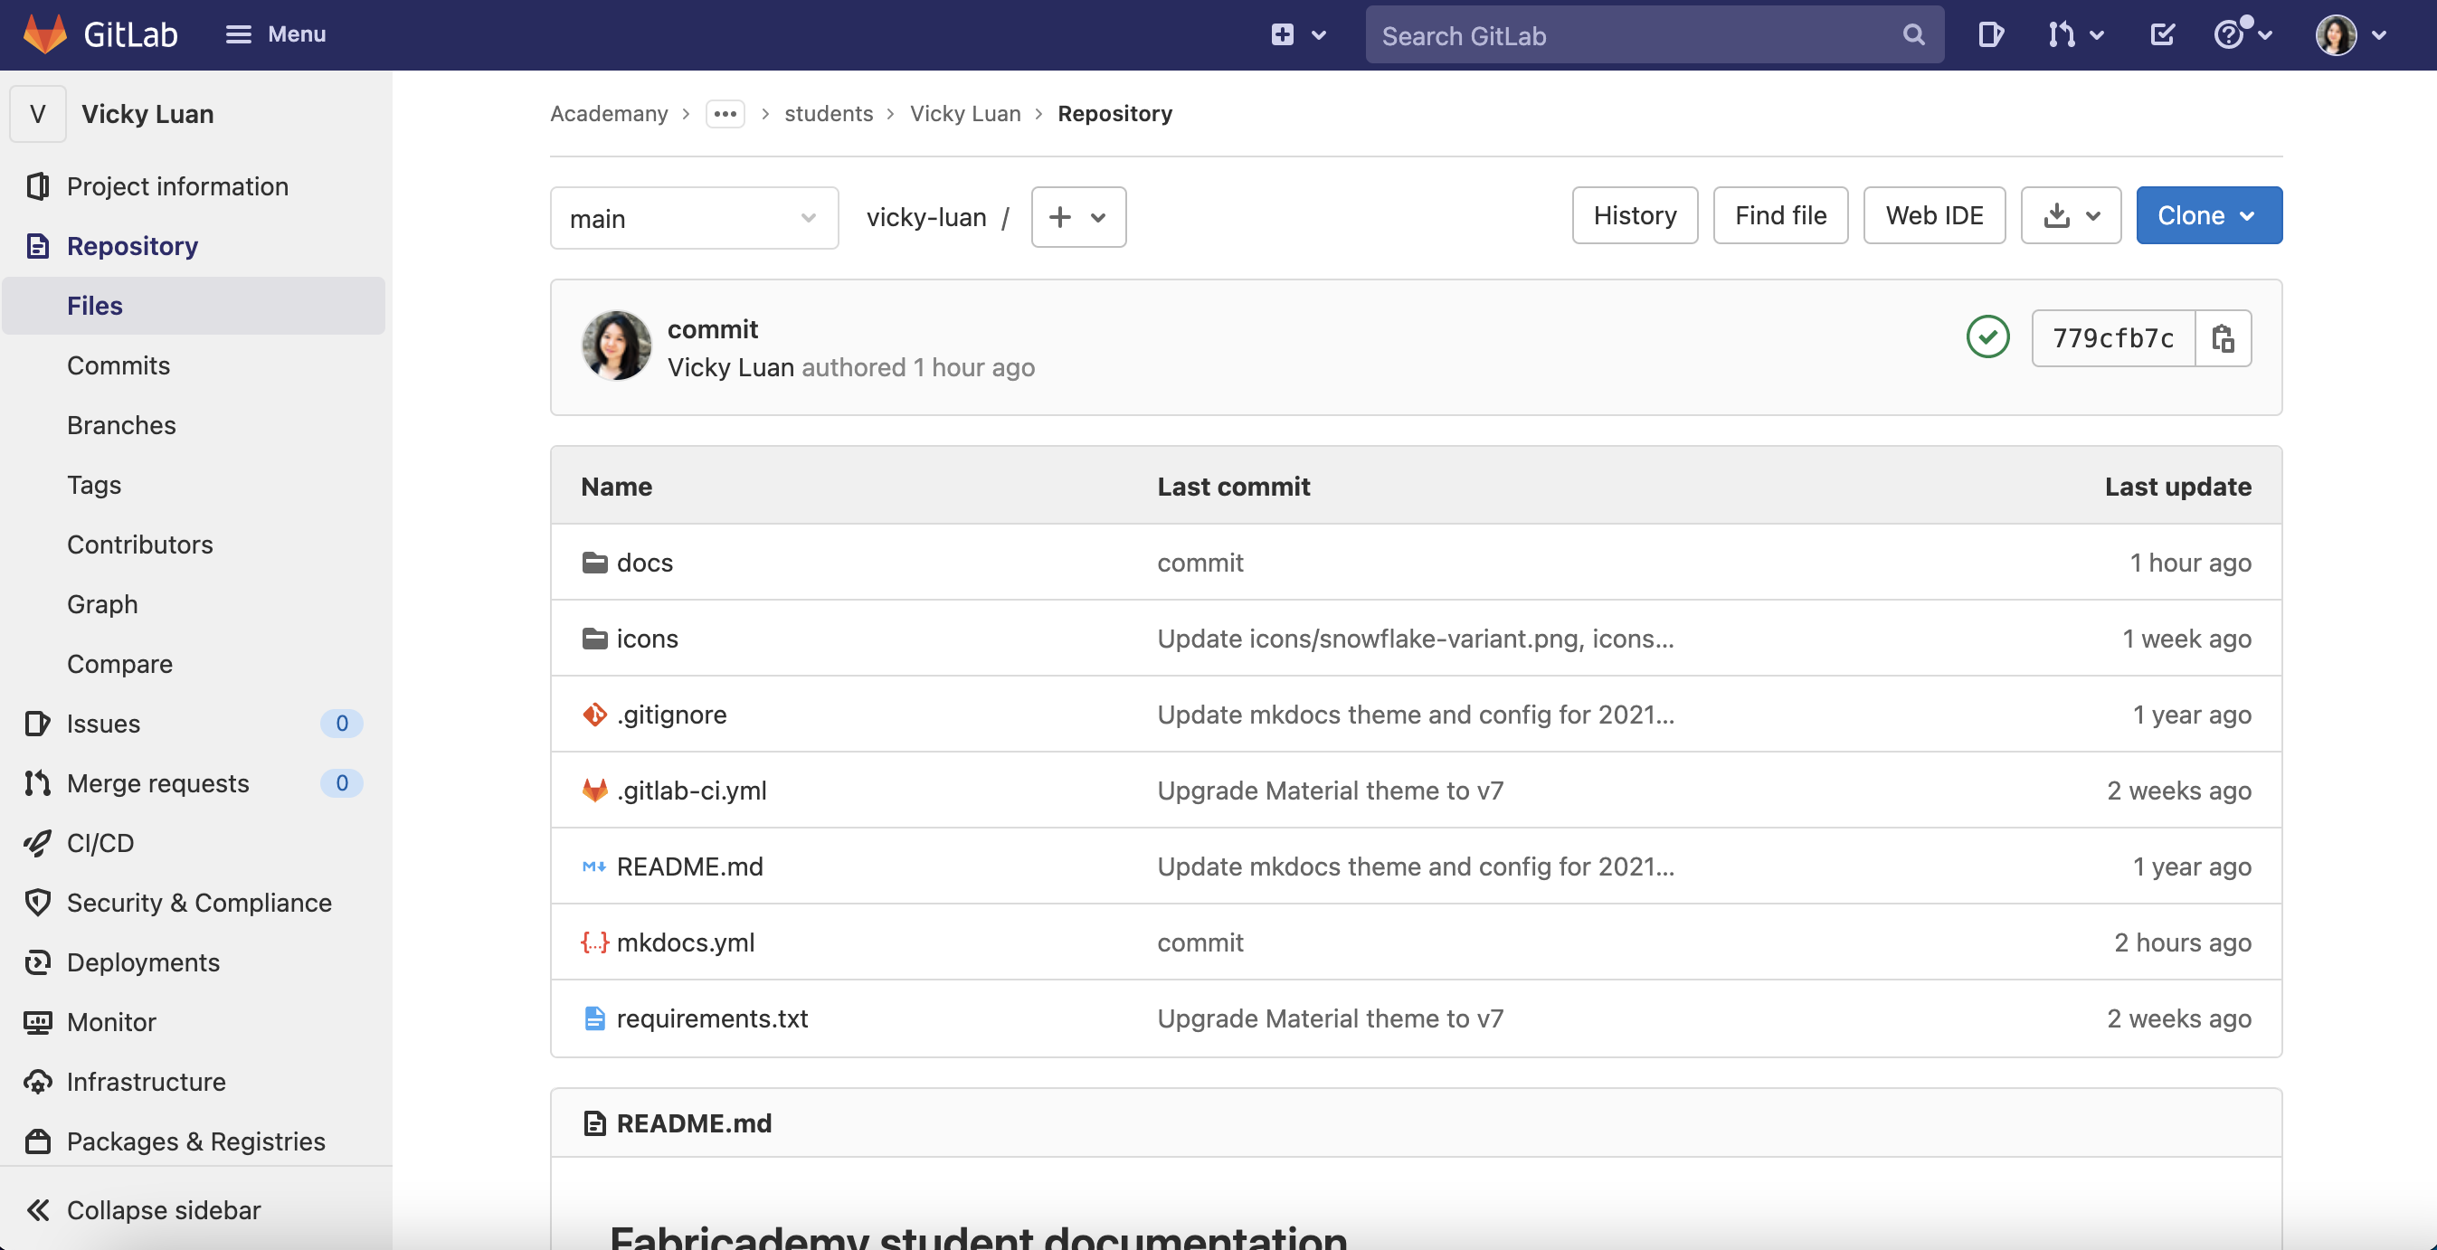
Task: Collapse the sidebar
Action: pos(144,1210)
